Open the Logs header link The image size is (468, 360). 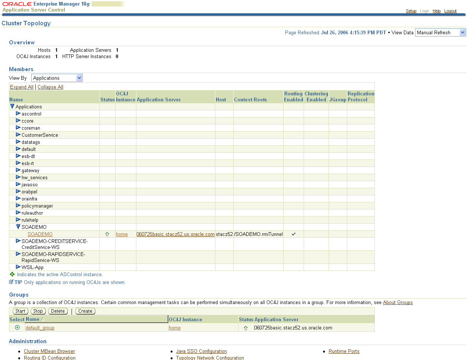424,11
